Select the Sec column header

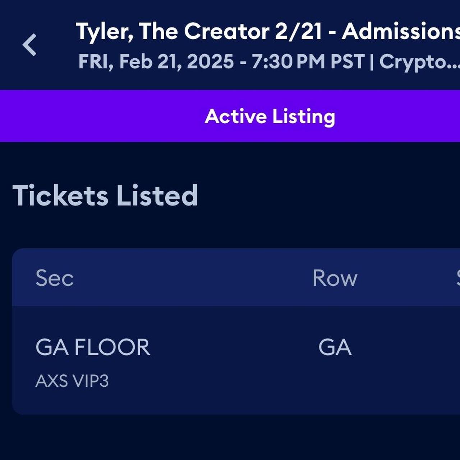54,277
